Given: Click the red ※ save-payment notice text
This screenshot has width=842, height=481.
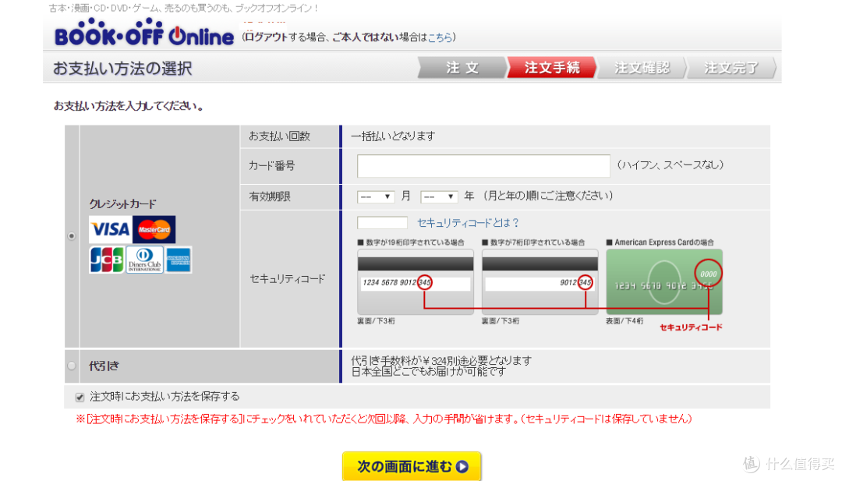Looking at the screenshot, I should pos(384,419).
